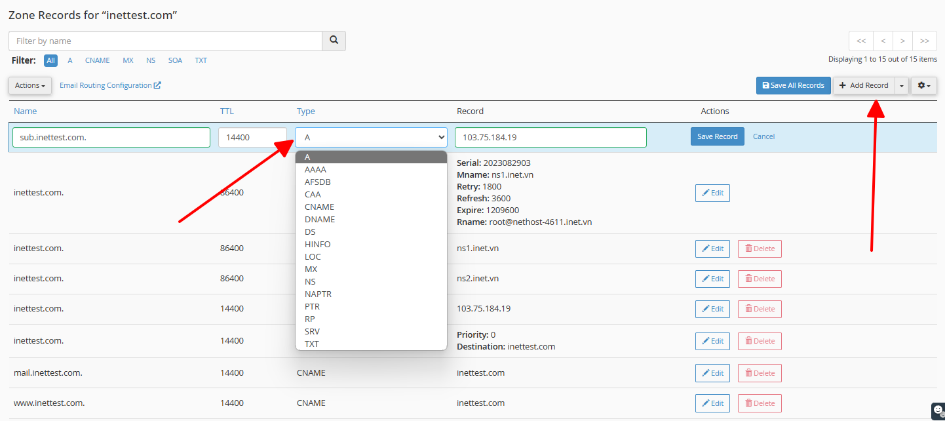Screen dimensions: 945x421
Task: Click the root@nethost-4611.inet.vn Rname text
Action: [x=541, y=222]
